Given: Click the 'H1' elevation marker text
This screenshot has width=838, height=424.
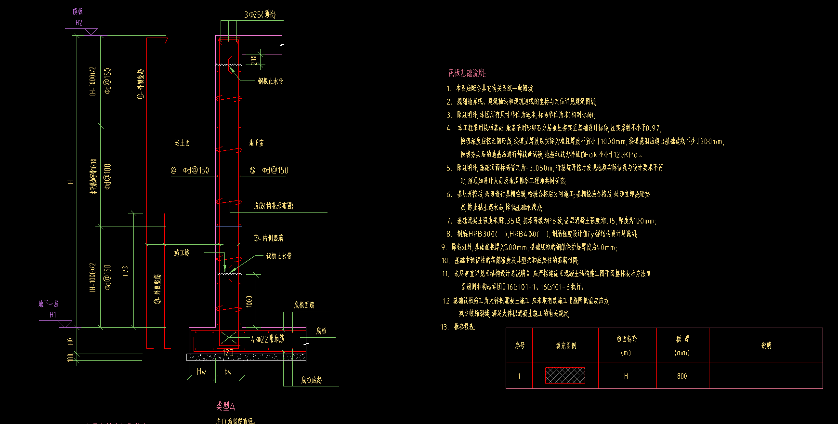Looking at the screenshot, I should [53, 315].
